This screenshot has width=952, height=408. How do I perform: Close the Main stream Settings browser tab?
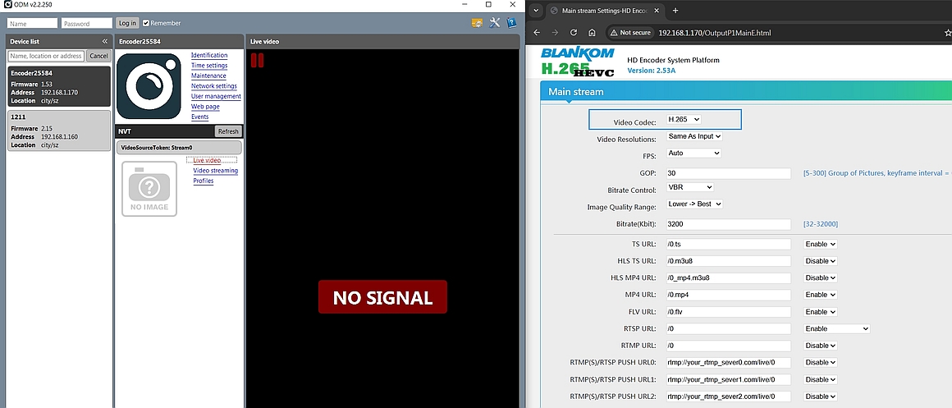657,11
